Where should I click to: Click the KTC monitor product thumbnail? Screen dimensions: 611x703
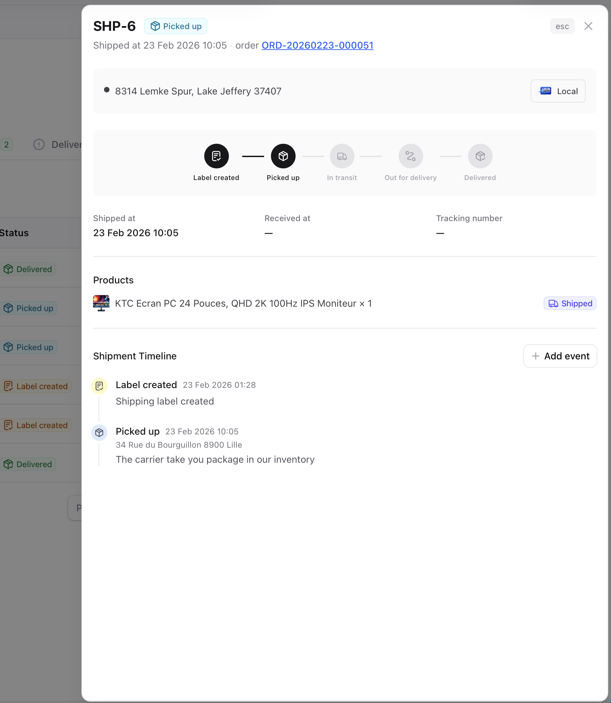101,303
